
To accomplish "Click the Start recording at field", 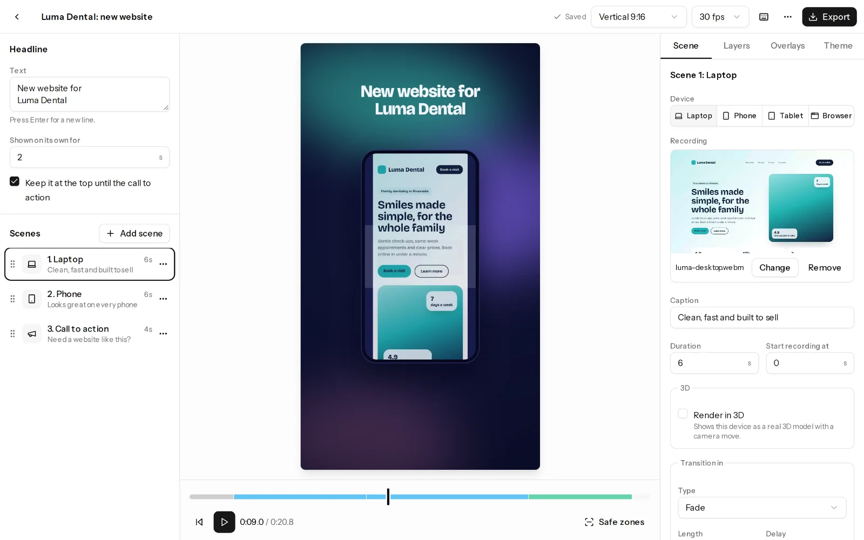I will (810, 363).
